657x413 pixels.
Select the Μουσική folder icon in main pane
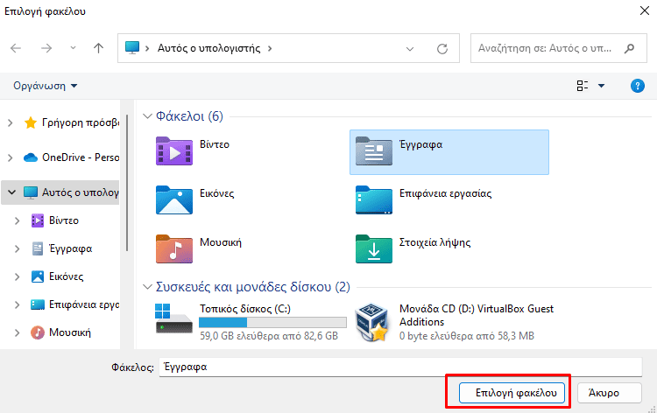(174, 249)
